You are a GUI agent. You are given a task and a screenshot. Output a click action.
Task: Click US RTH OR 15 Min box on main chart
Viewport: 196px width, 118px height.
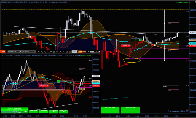coord(110,110)
